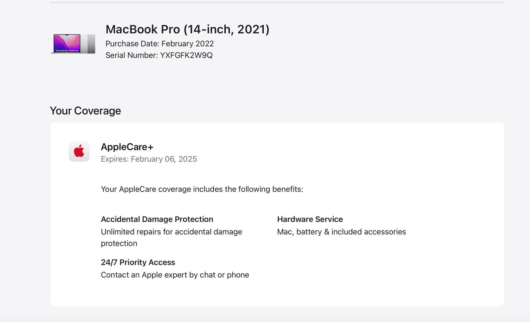The width and height of the screenshot is (530, 322).
Task: Open the MacBook Pro thumbnail preview
Action: (73, 43)
